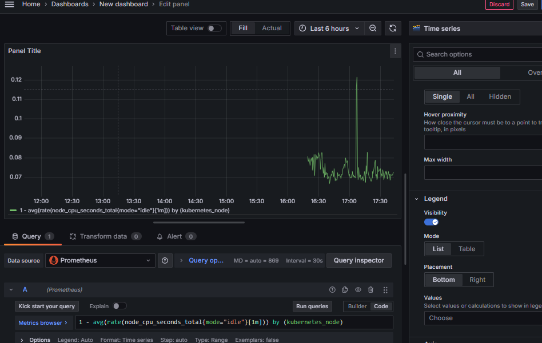Open the Alert tab
542x343 pixels.
point(174,236)
